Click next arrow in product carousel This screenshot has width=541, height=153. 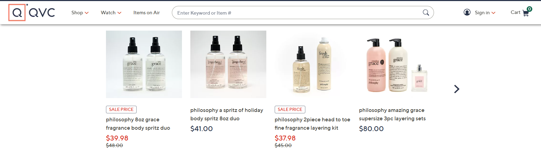tap(457, 89)
